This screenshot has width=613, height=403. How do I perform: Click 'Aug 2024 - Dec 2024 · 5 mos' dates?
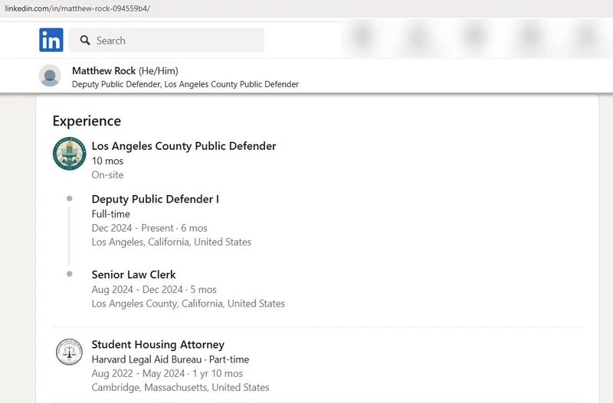pyautogui.click(x=154, y=290)
